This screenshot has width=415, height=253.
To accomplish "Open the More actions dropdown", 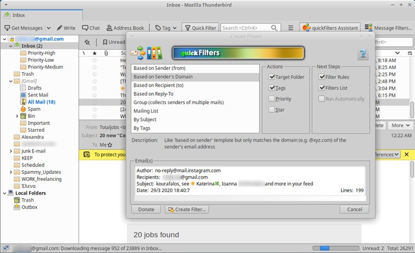I will [400, 125].
